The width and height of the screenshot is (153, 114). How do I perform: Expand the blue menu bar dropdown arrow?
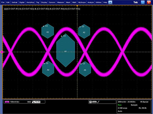[110, 2]
